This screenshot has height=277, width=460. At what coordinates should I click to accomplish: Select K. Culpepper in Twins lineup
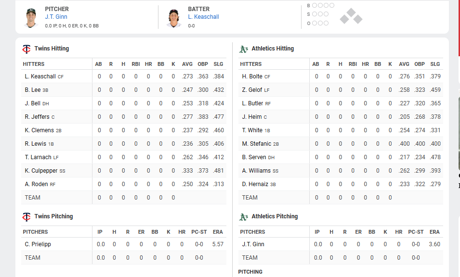pyautogui.click(x=41, y=171)
